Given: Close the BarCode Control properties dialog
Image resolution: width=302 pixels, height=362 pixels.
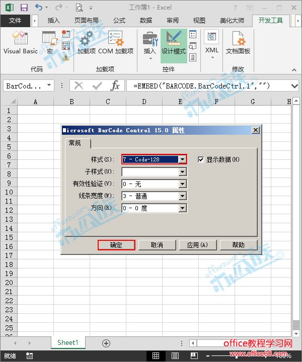Looking at the screenshot, I should point(256,130).
